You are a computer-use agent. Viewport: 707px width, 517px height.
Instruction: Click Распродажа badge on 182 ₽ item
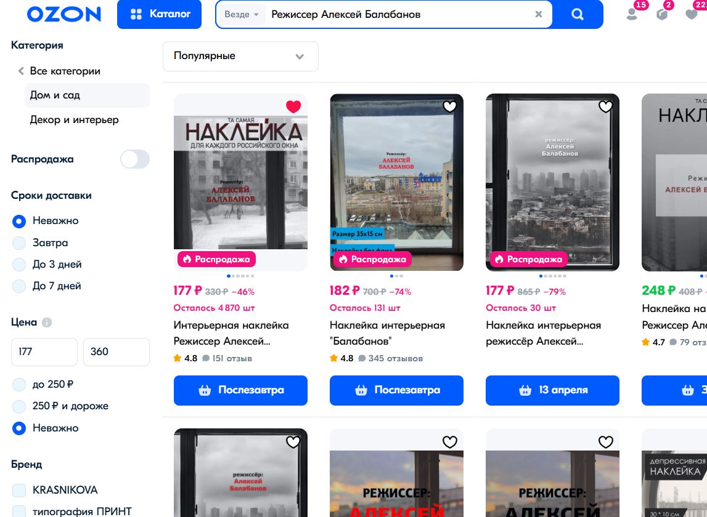372,259
